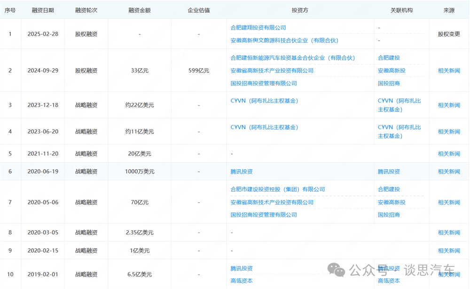Open CYVN affiliate link in row 4
Viewport: 470px width, 289px height.
[x=399, y=132]
